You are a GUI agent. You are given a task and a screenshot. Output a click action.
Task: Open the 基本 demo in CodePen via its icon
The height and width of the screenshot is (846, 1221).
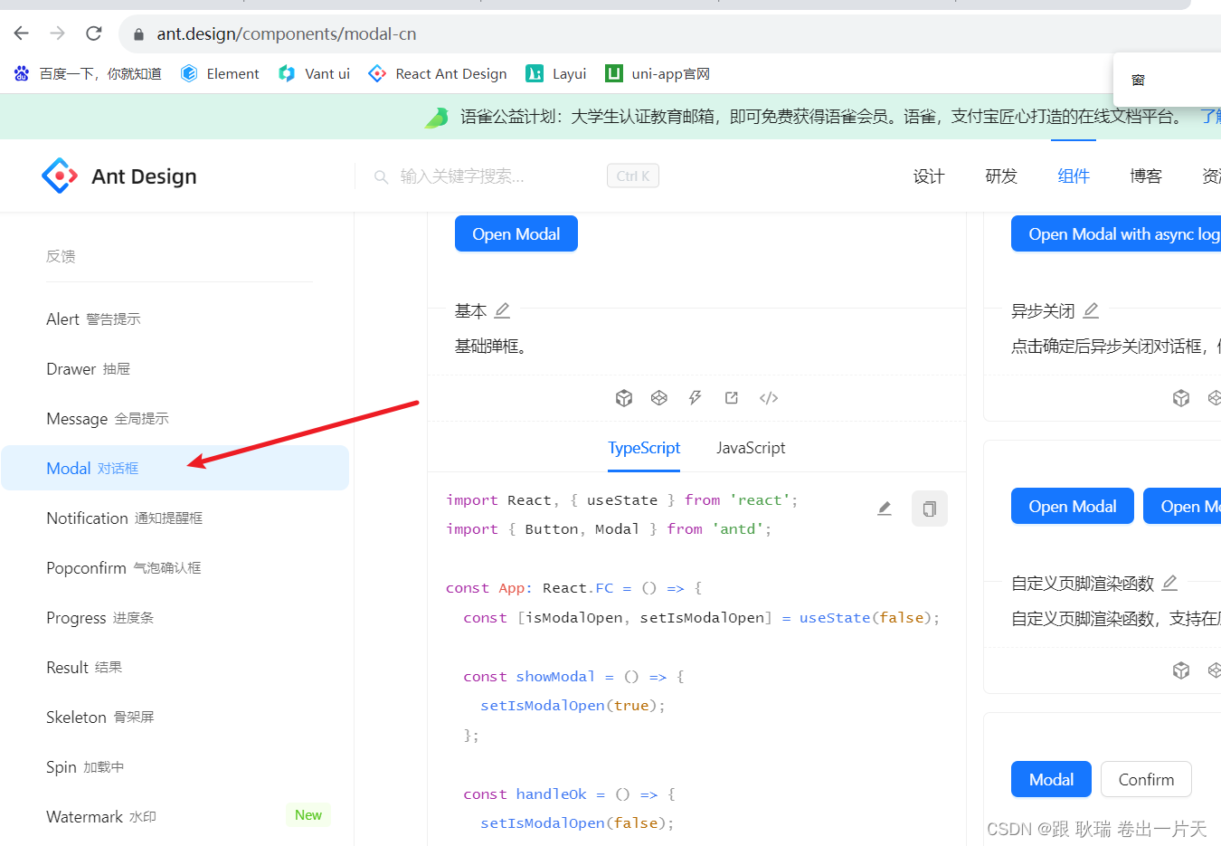[659, 398]
